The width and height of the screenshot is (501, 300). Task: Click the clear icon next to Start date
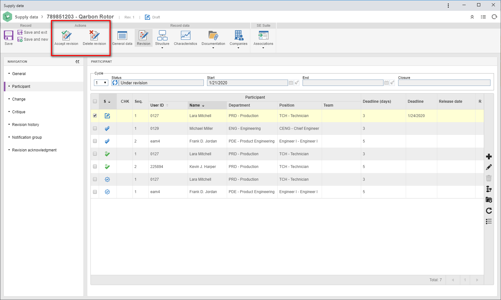click(x=297, y=83)
